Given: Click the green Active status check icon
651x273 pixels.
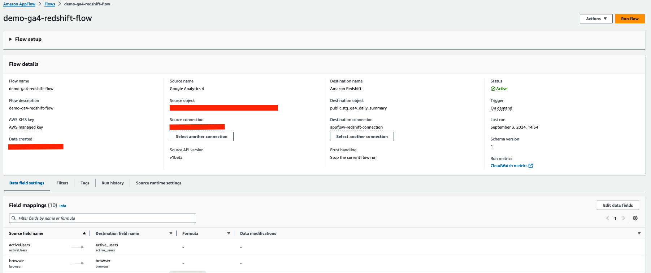Looking at the screenshot, I should pyautogui.click(x=493, y=89).
